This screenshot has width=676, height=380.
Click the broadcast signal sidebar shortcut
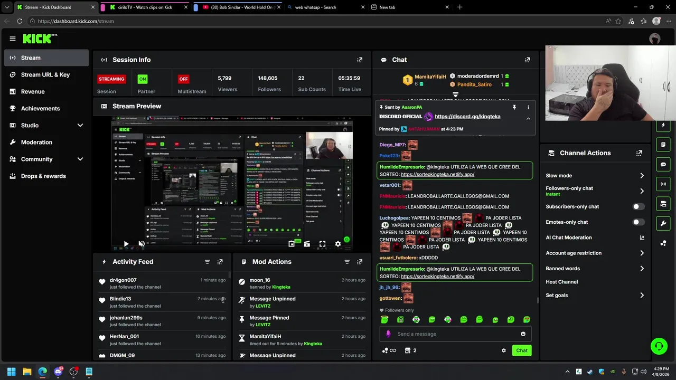(663, 184)
